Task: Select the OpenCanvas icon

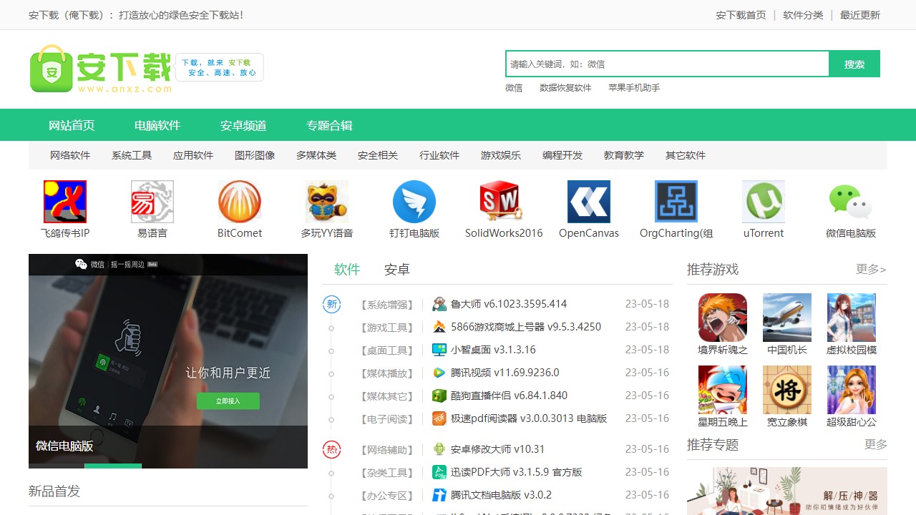Action: tap(588, 201)
